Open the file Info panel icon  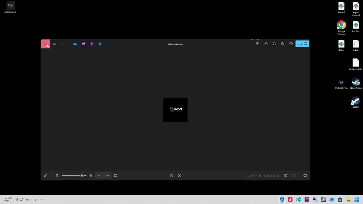click(286, 176)
